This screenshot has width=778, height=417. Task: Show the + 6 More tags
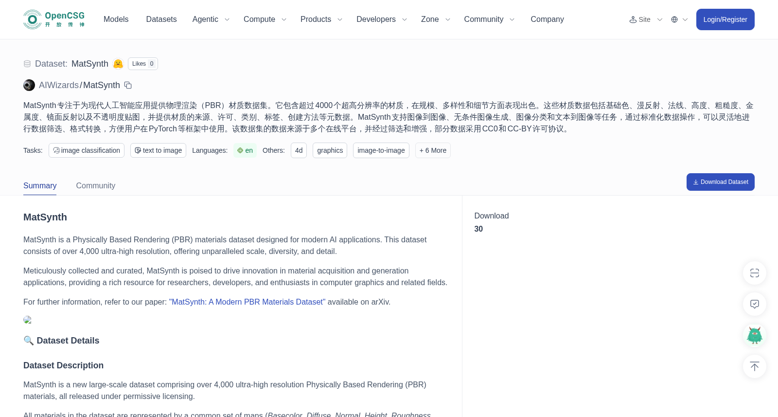tap(433, 150)
